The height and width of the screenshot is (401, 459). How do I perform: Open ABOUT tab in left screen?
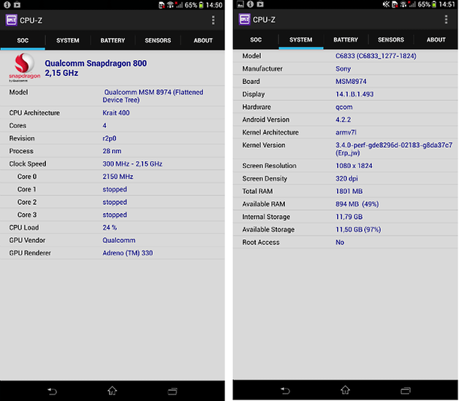[203, 40]
